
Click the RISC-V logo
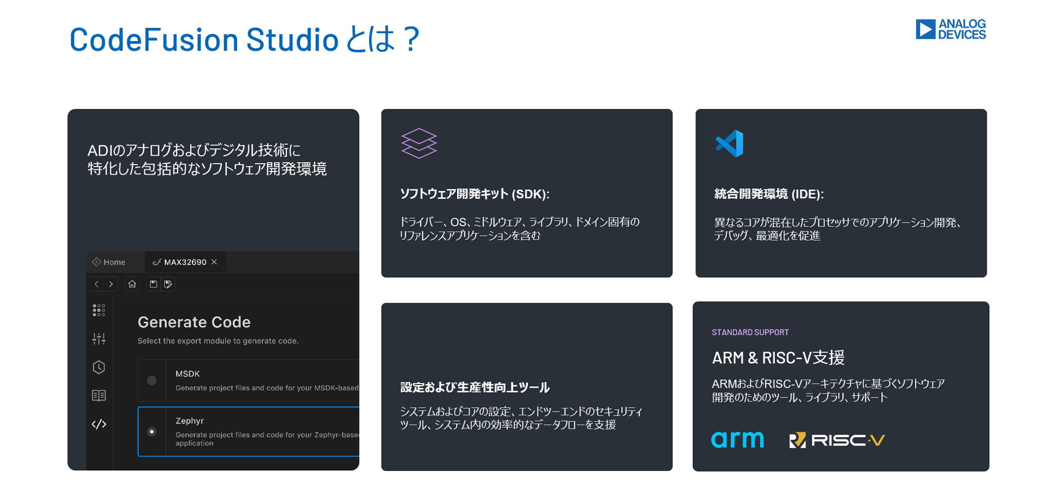[837, 440]
